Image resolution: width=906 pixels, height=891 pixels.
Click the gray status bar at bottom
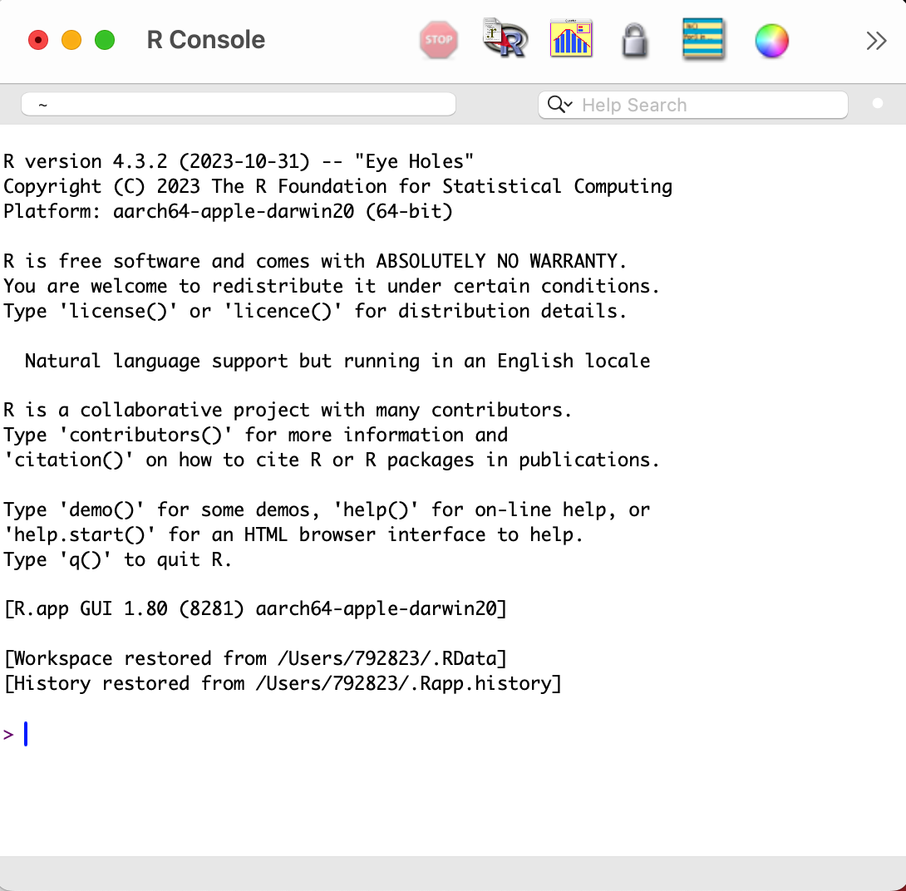453,873
